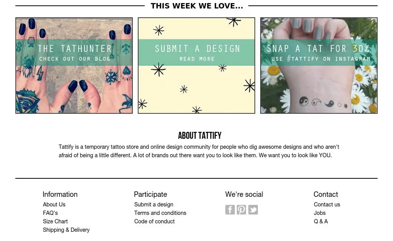Open the Submit a Design banner

point(196,65)
